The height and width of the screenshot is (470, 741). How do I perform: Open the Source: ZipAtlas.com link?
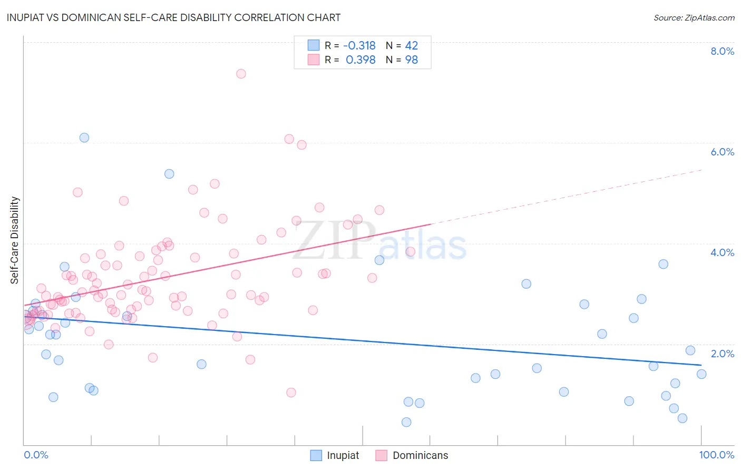694,17
